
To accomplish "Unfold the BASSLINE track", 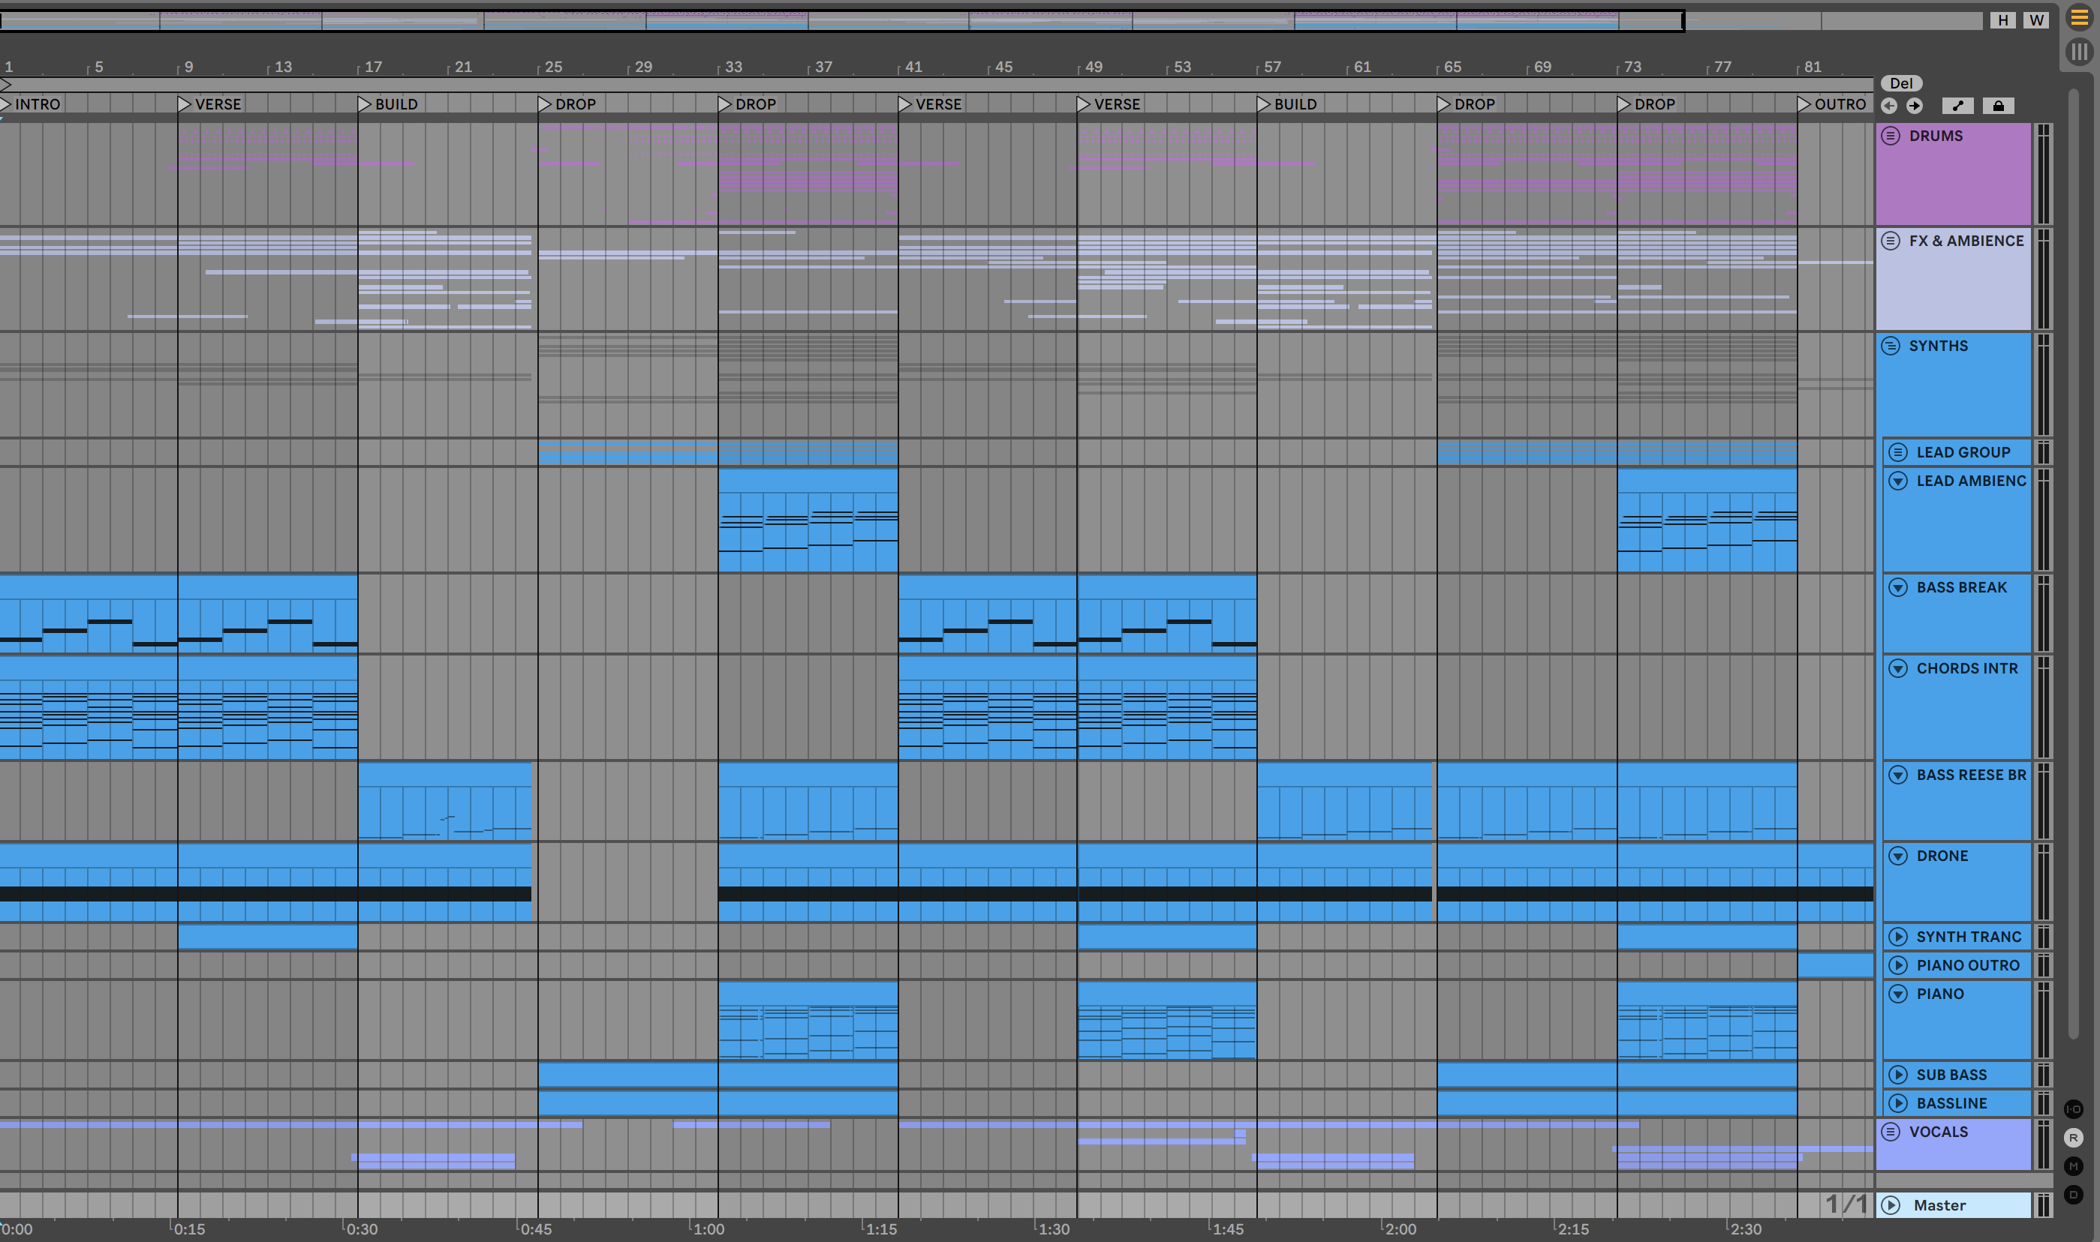I will pos(1898,1103).
